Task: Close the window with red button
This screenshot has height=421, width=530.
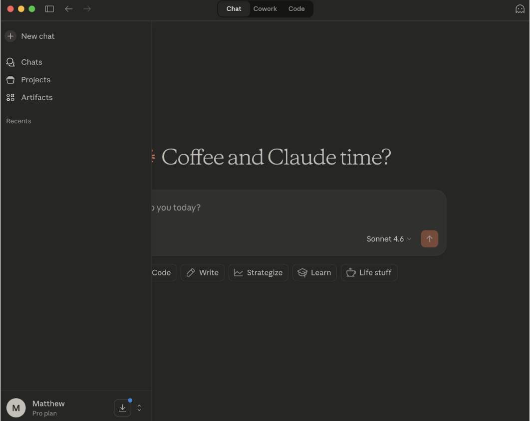Action: coord(10,9)
